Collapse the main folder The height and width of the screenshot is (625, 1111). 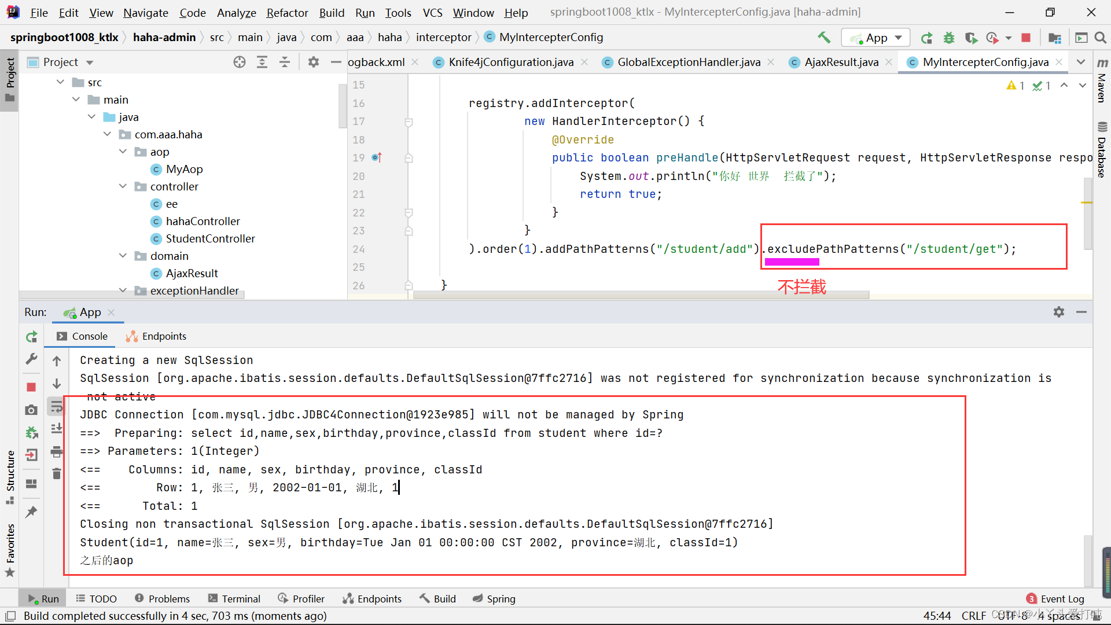point(76,100)
